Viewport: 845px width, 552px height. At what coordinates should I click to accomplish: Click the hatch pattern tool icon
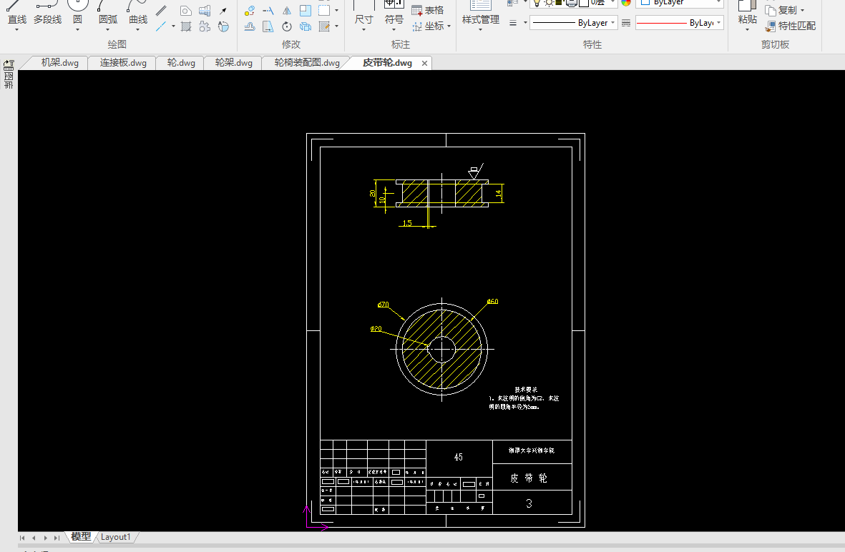(185, 27)
